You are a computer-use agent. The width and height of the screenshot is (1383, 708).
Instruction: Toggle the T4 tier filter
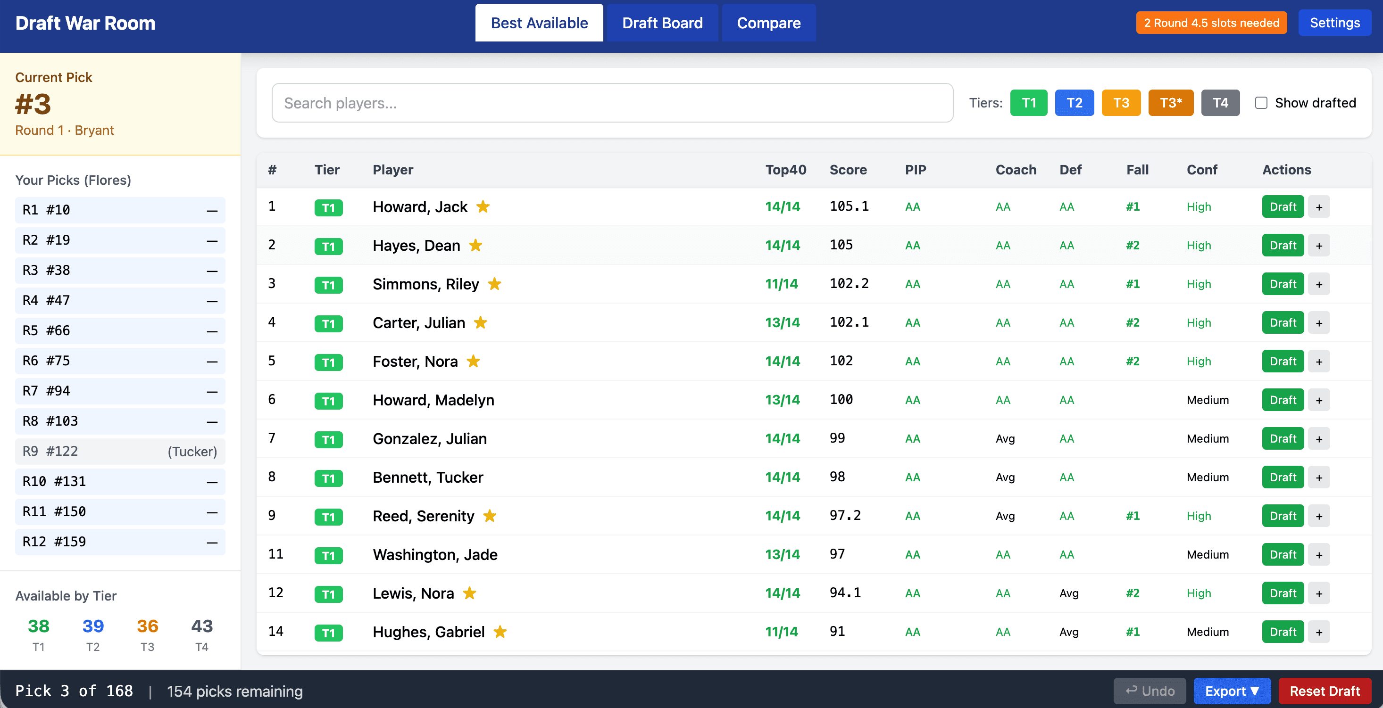tap(1220, 102)
